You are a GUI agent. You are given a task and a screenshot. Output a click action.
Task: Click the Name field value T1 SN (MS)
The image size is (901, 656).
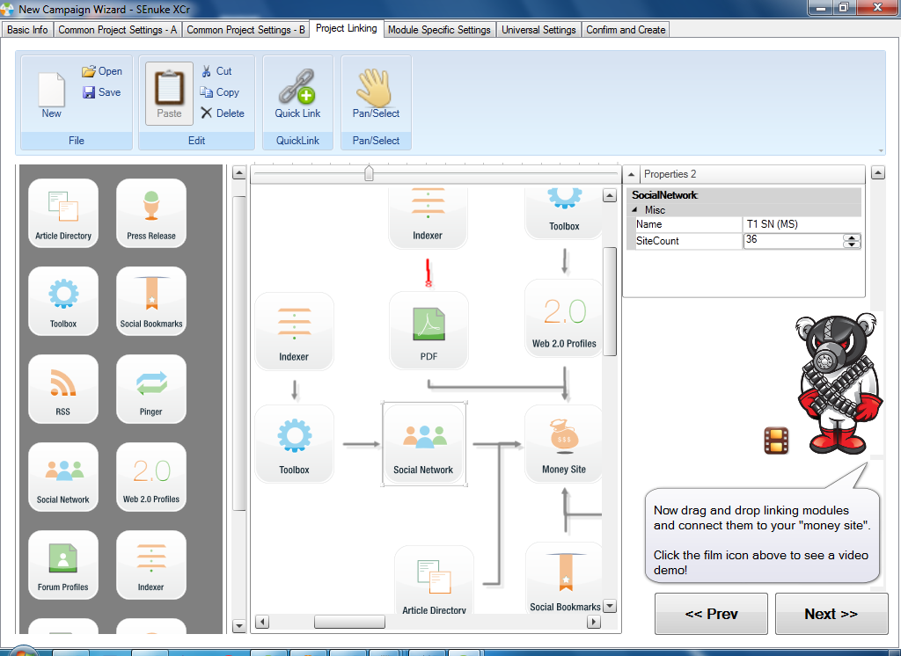pos(802,224)
